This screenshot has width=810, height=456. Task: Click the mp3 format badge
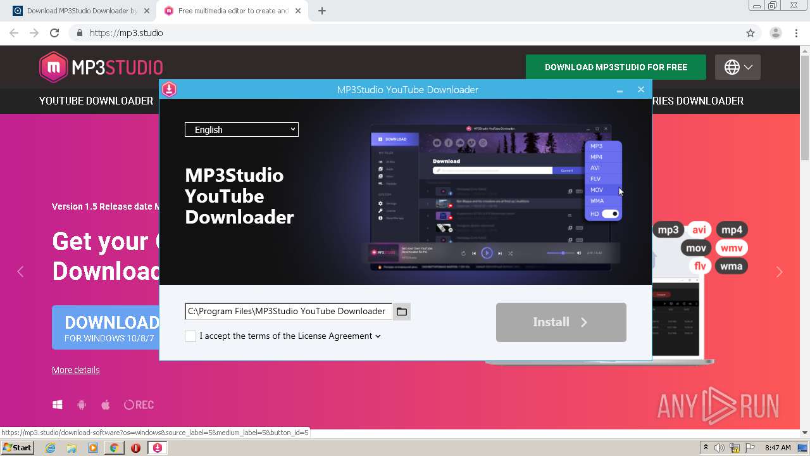coord(668,230)
